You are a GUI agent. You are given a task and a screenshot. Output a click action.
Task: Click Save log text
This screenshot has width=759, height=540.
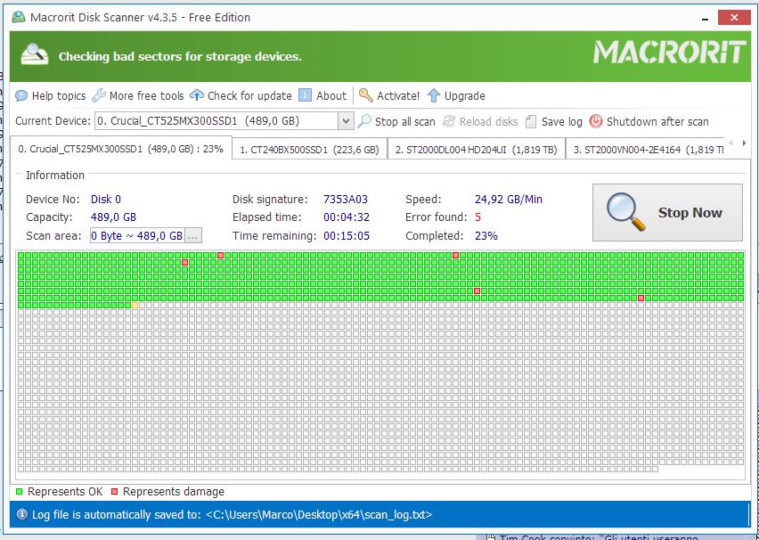point(562,121)
